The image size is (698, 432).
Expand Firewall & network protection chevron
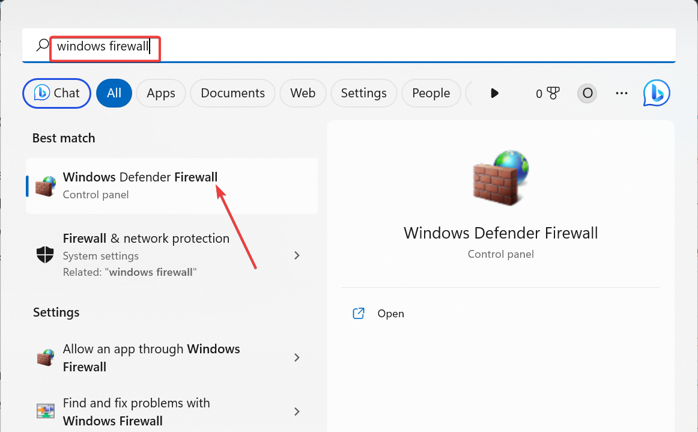297,255
